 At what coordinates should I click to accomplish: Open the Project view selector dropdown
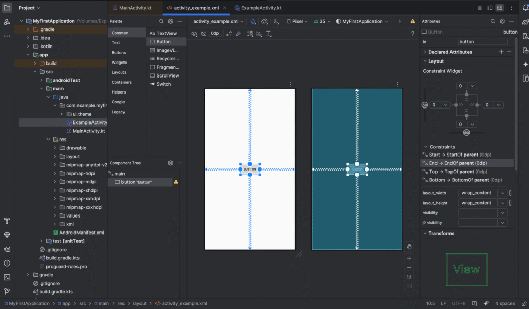pos(29,8)
